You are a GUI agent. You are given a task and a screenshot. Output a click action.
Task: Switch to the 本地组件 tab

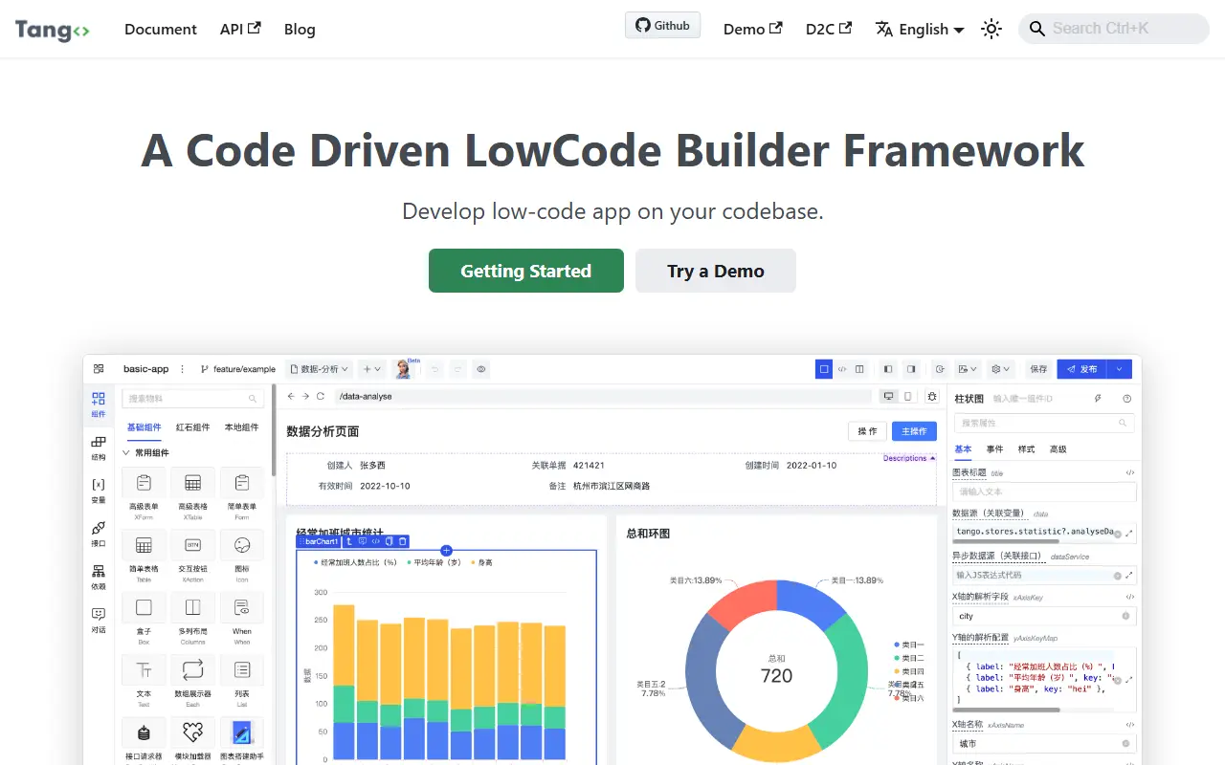tap(241, 427)
